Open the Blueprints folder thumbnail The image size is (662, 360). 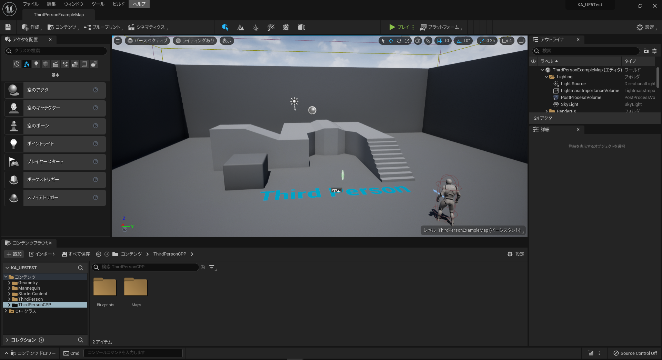pos(105,287)
